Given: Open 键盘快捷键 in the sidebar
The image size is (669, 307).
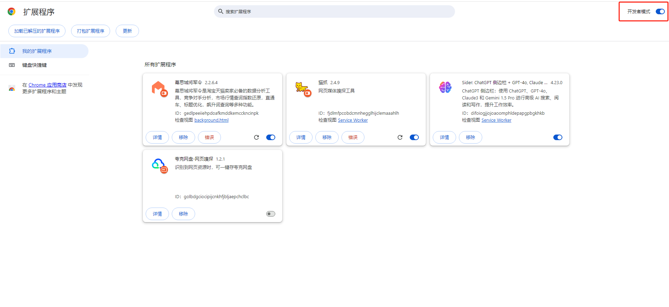Looking at the screenshot, I should (x=44, y=65).
